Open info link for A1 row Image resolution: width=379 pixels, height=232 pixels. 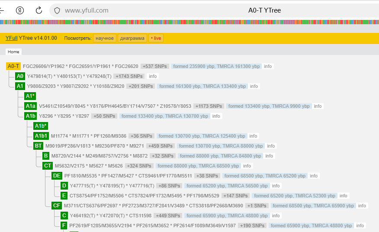254,86
